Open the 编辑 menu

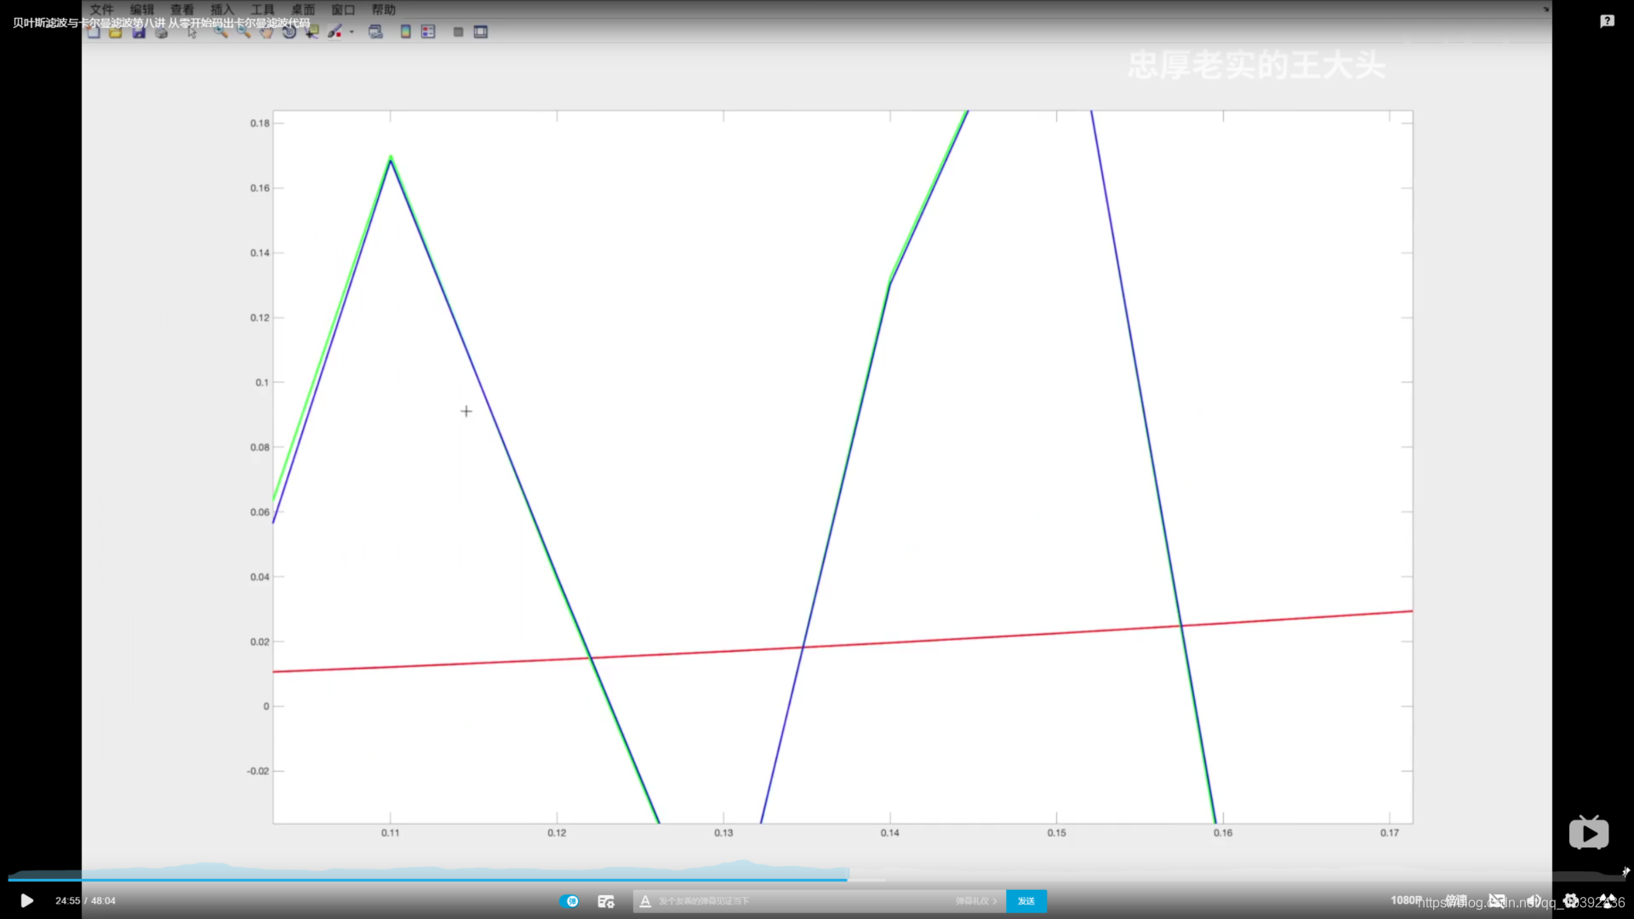tap(142, 9)
